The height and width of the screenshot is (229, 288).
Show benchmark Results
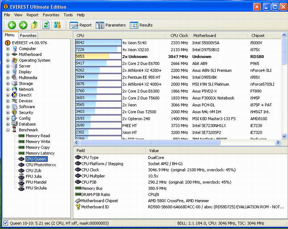[141, 25]
